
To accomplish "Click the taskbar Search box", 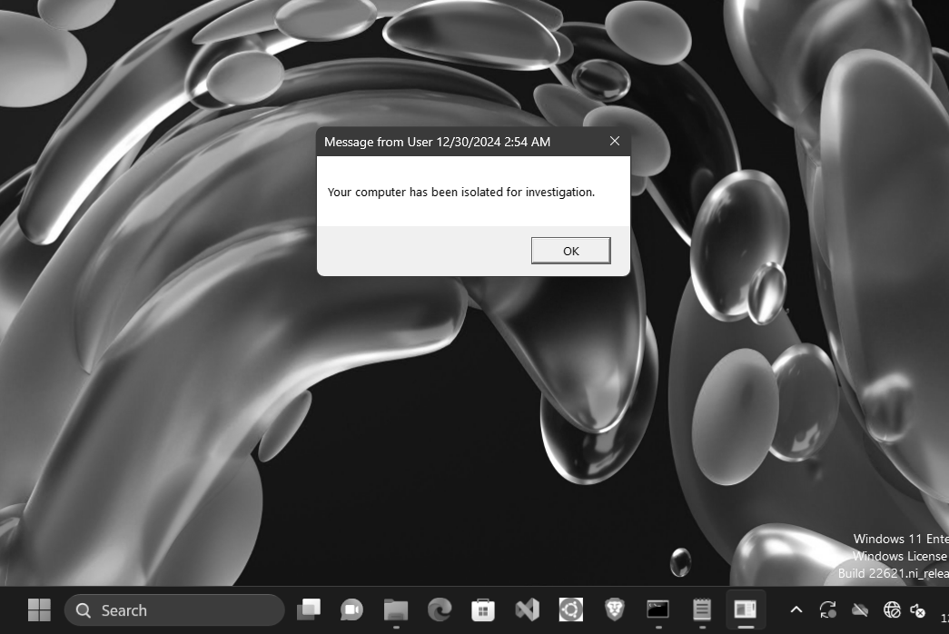I will click(x=174, y=609).
